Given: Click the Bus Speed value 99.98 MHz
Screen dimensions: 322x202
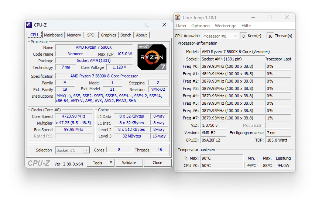Looking at the screenshot, I should pyautogui.click(x=73, y=130).
